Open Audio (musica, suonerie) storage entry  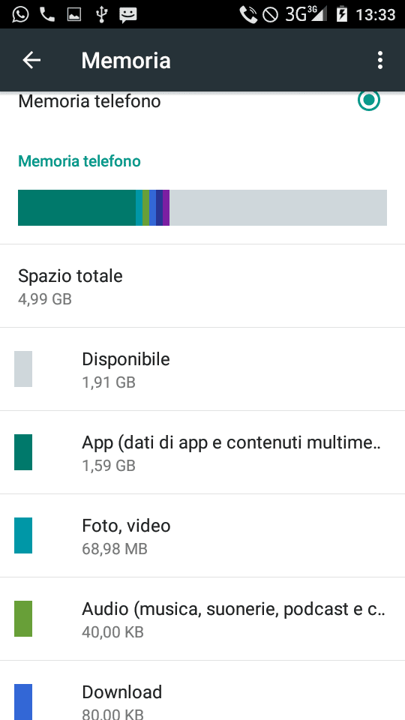[202, 619]
